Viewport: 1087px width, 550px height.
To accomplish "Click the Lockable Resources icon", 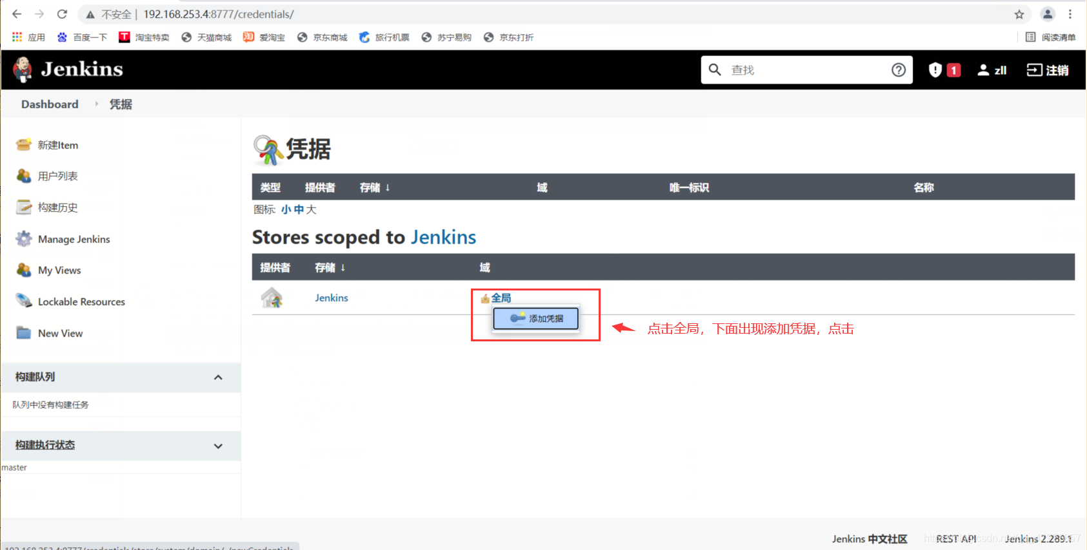I will (x=24, y=301).
